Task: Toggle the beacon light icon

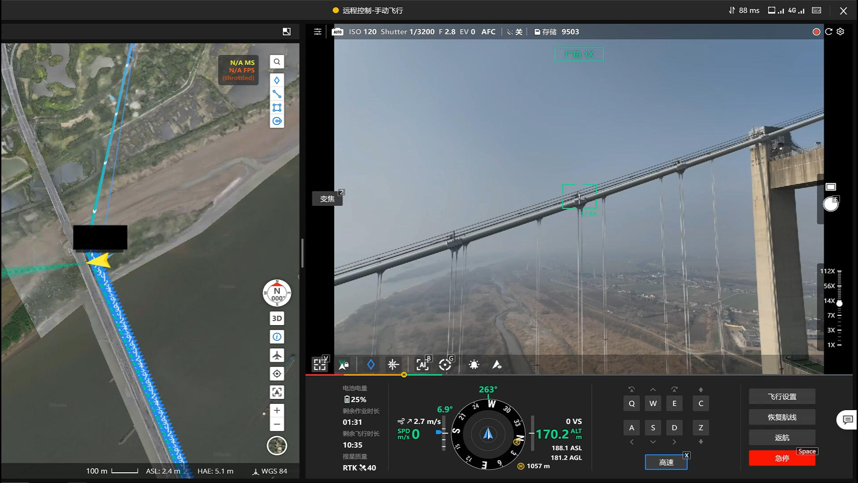Action: (474, 365)
